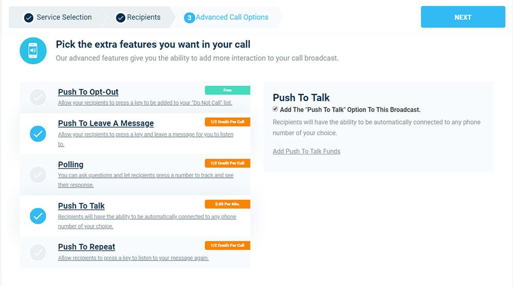Click the Recipients step checkmark icon
This screenshot has width=513, height=286.
pos(121,17)
